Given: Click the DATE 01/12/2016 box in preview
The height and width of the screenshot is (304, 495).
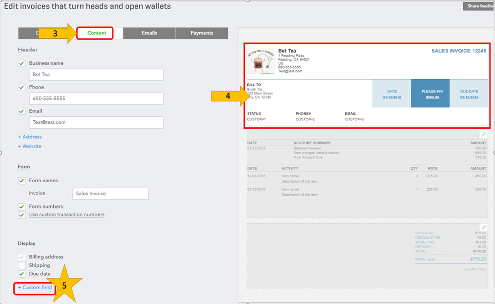Looking at the screenshot, I should 392,94.
